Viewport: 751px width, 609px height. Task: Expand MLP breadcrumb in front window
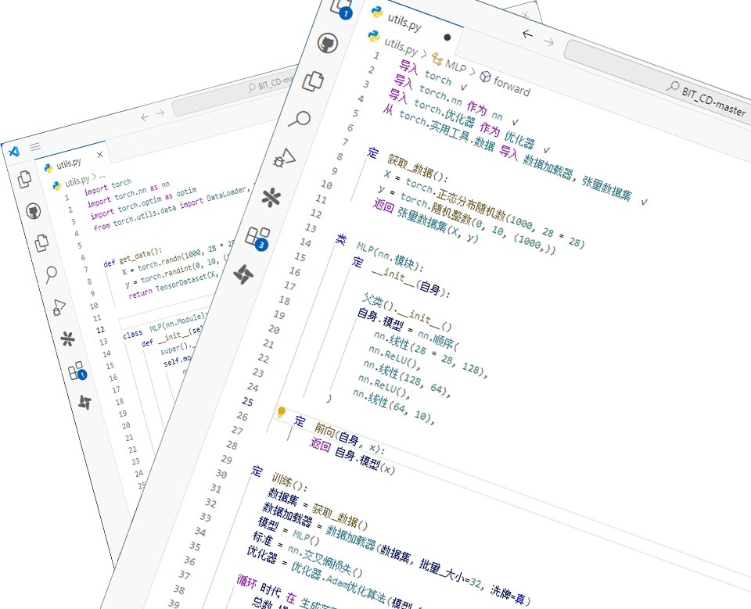pyautogui.click(x=455, y=68)
